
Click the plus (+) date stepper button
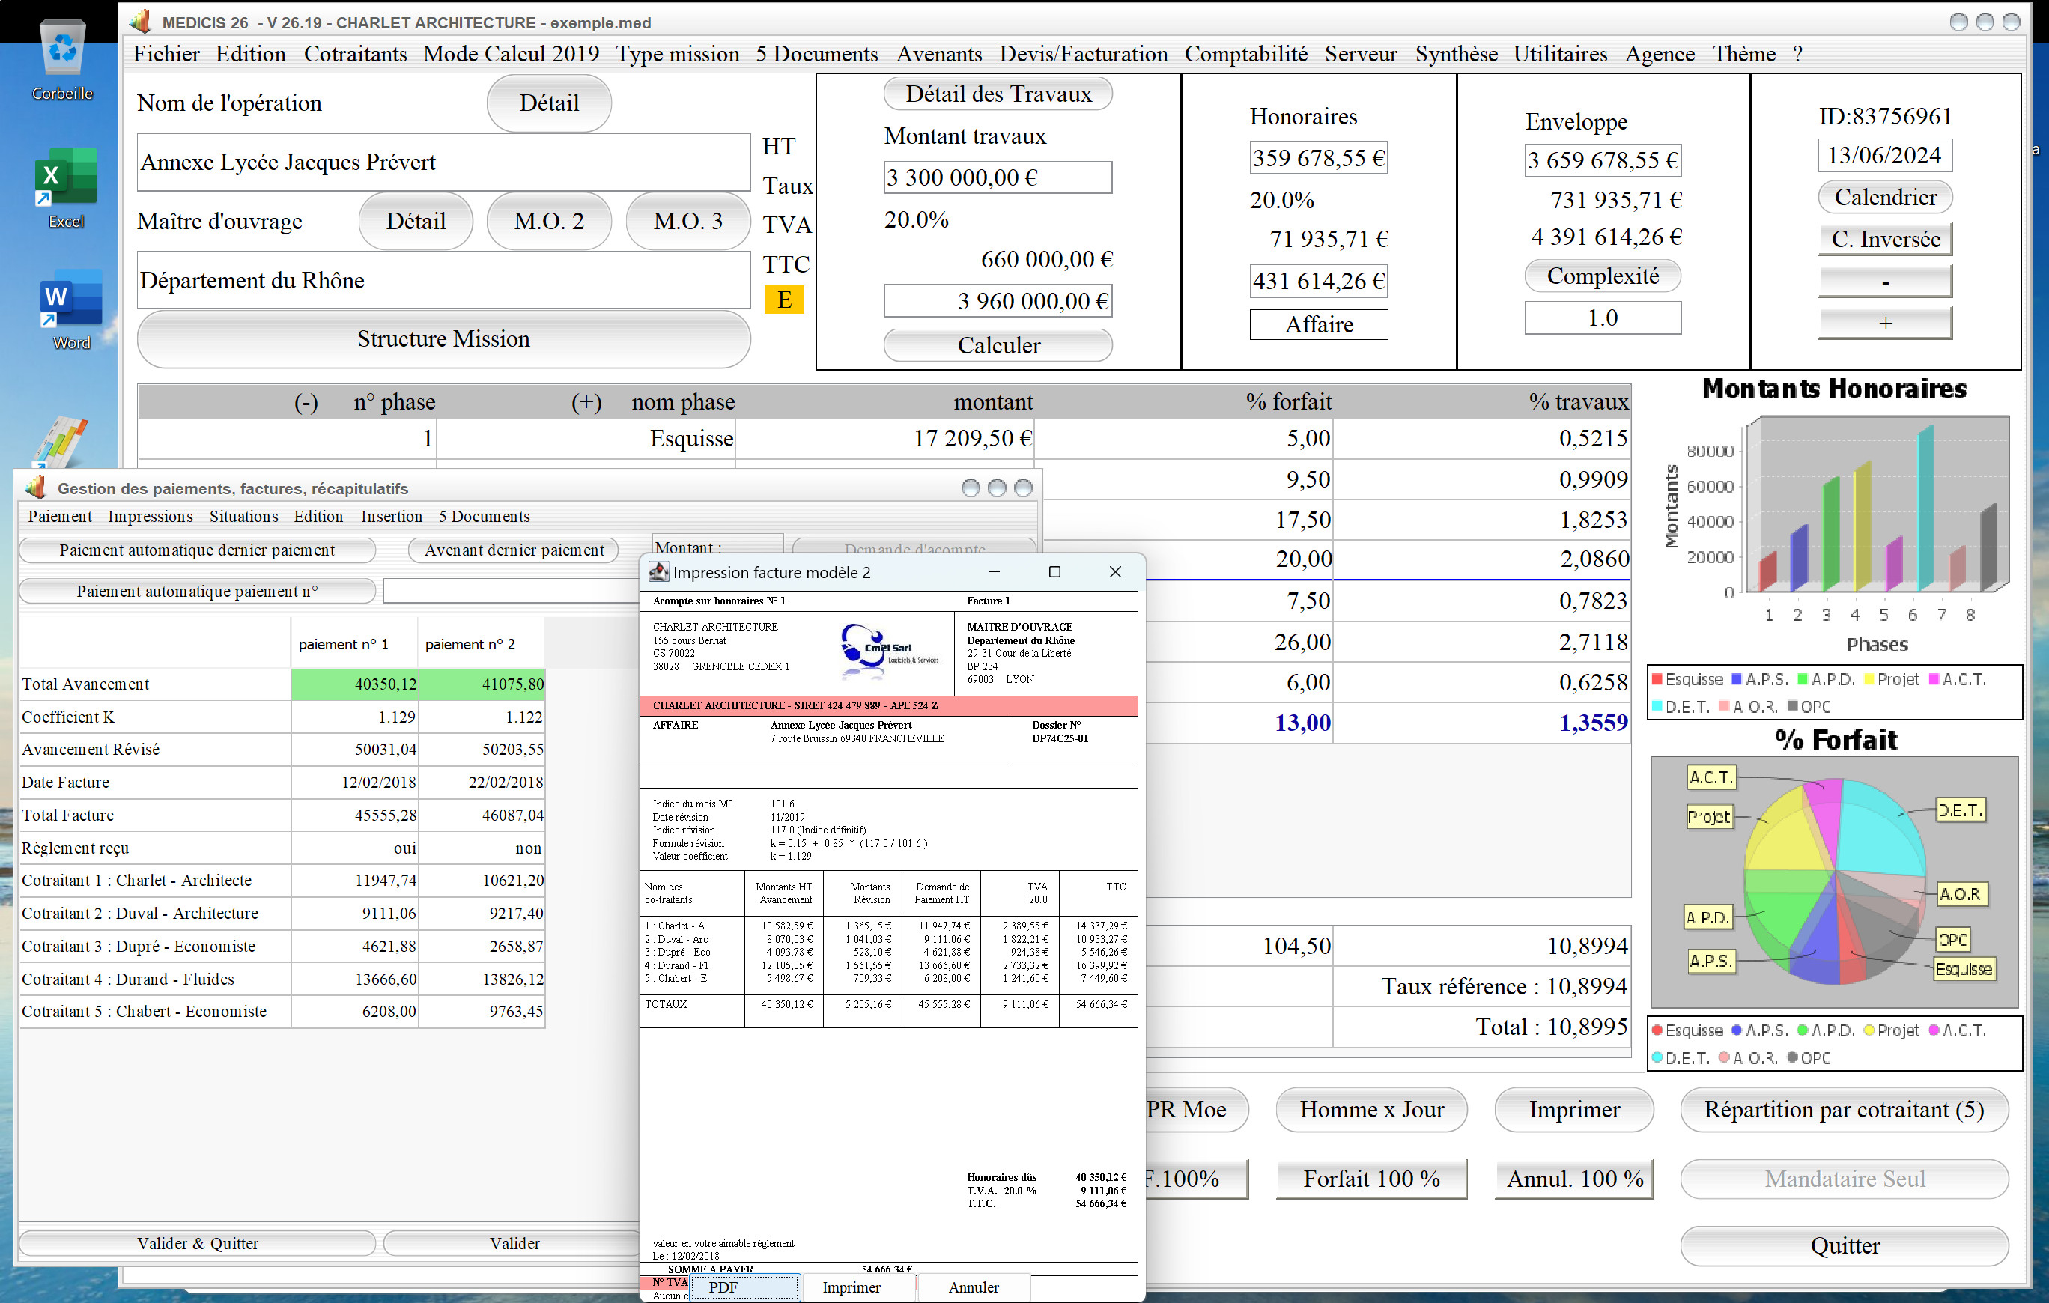click(1885, 323)
